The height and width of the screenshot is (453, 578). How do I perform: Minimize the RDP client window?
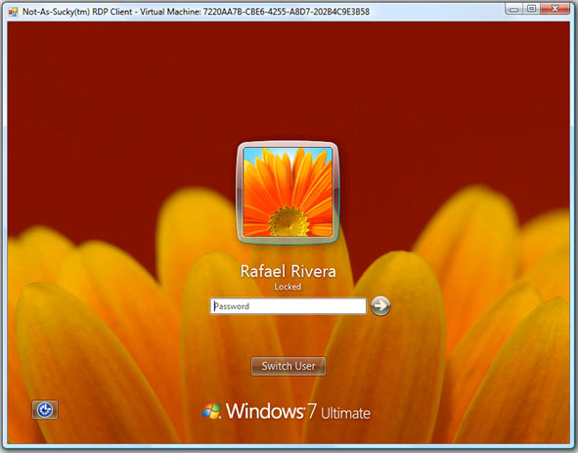point(513,9)
